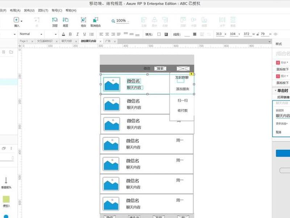Screen dimensions: 290x218
Task: Click the line color swatch next to 线段
Action: point(195,34)
